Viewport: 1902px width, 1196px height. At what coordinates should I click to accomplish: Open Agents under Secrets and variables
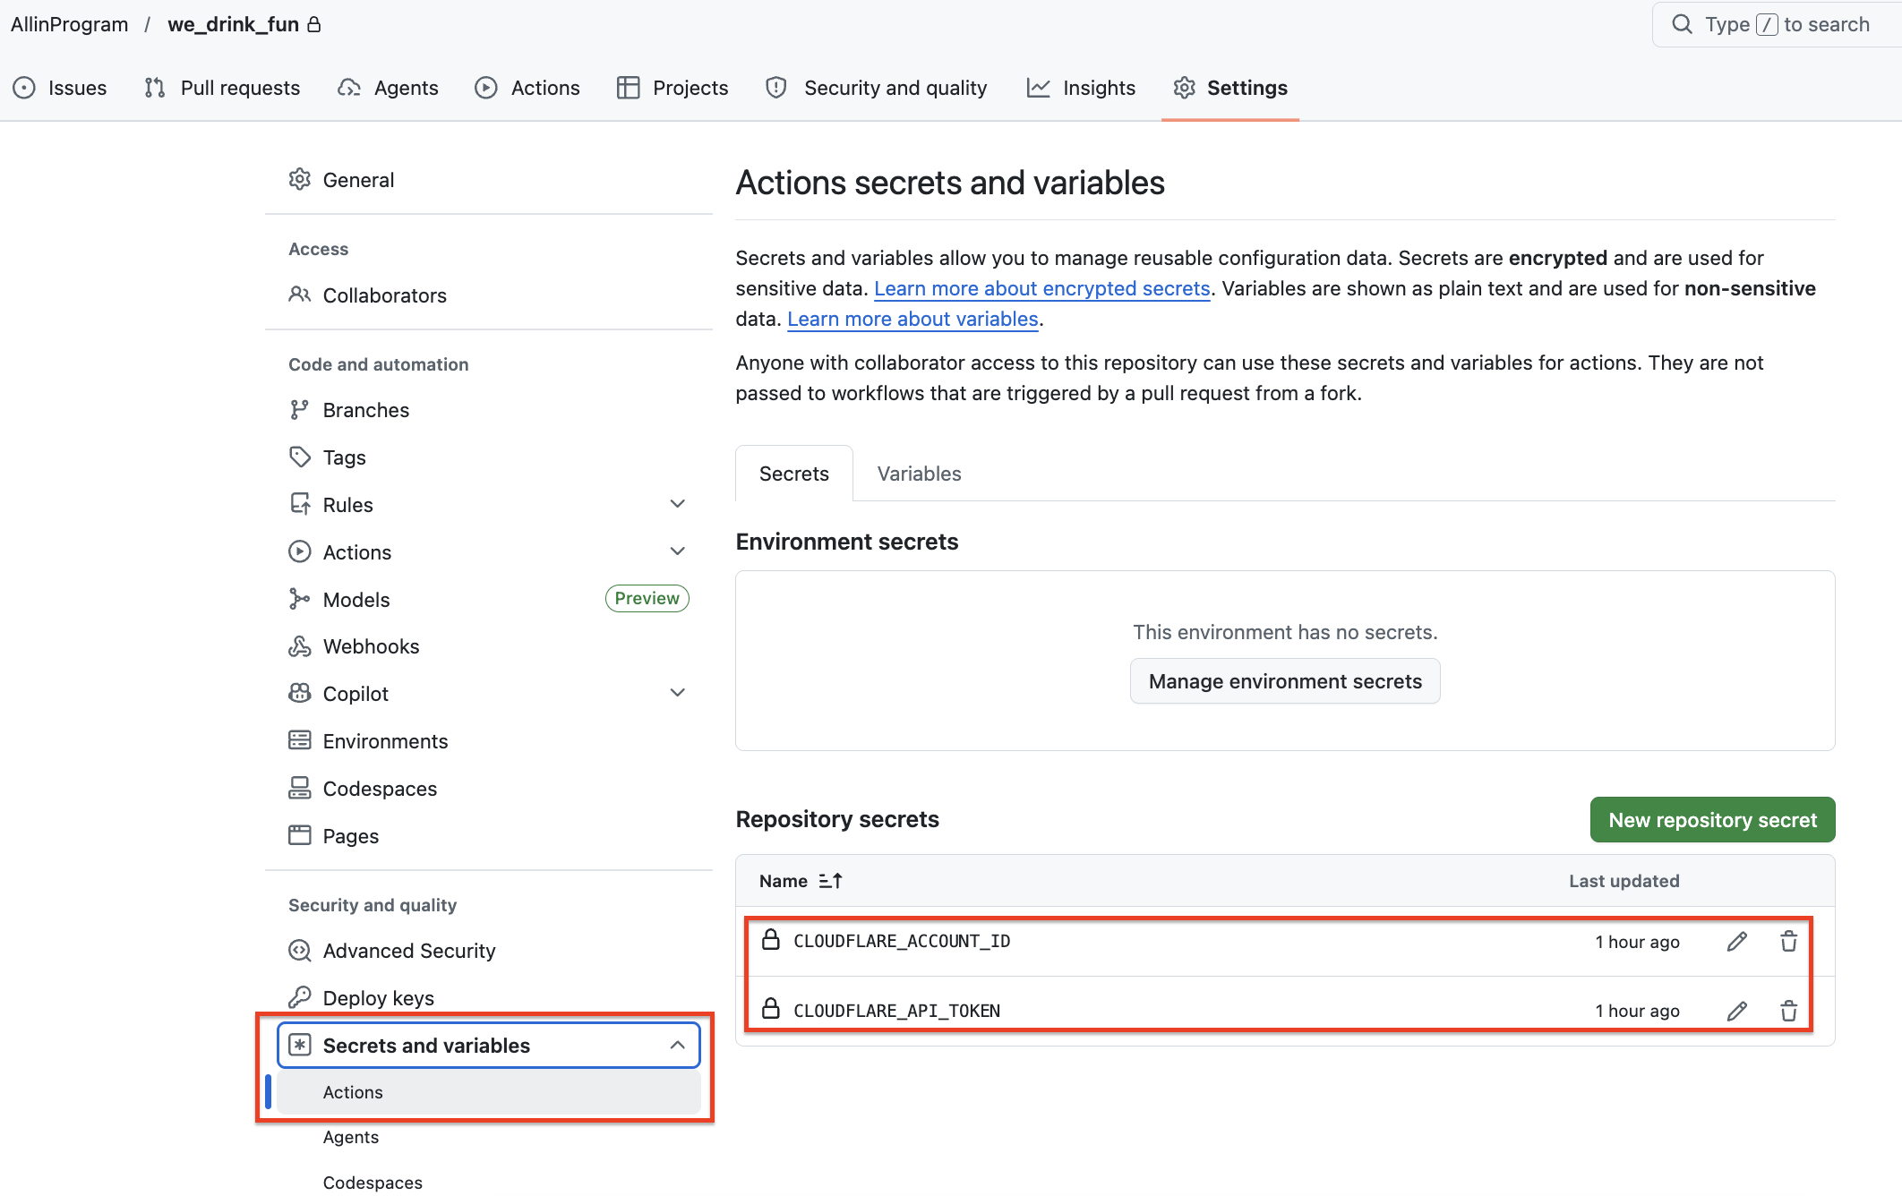351,1137
